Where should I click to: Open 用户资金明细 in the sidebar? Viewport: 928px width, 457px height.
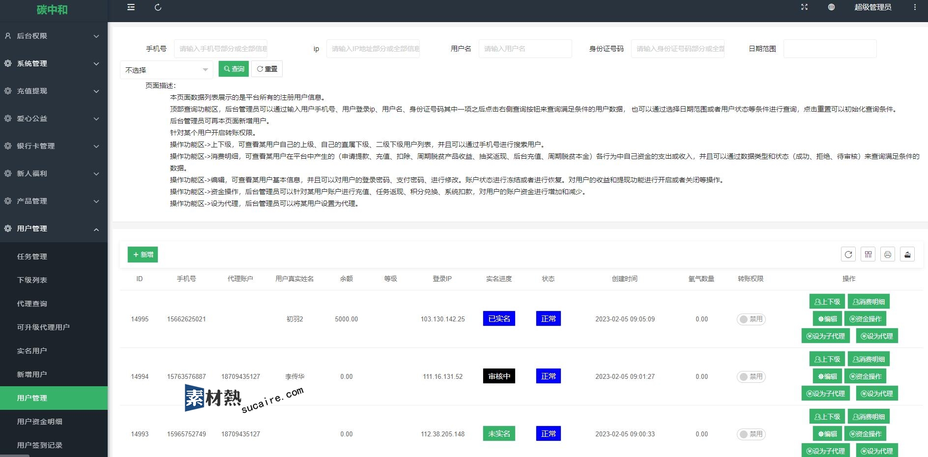pos(54,422)
